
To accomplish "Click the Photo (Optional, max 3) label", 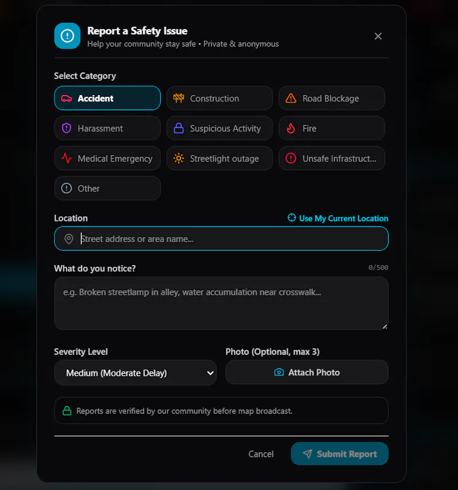I will coord(273,352).
